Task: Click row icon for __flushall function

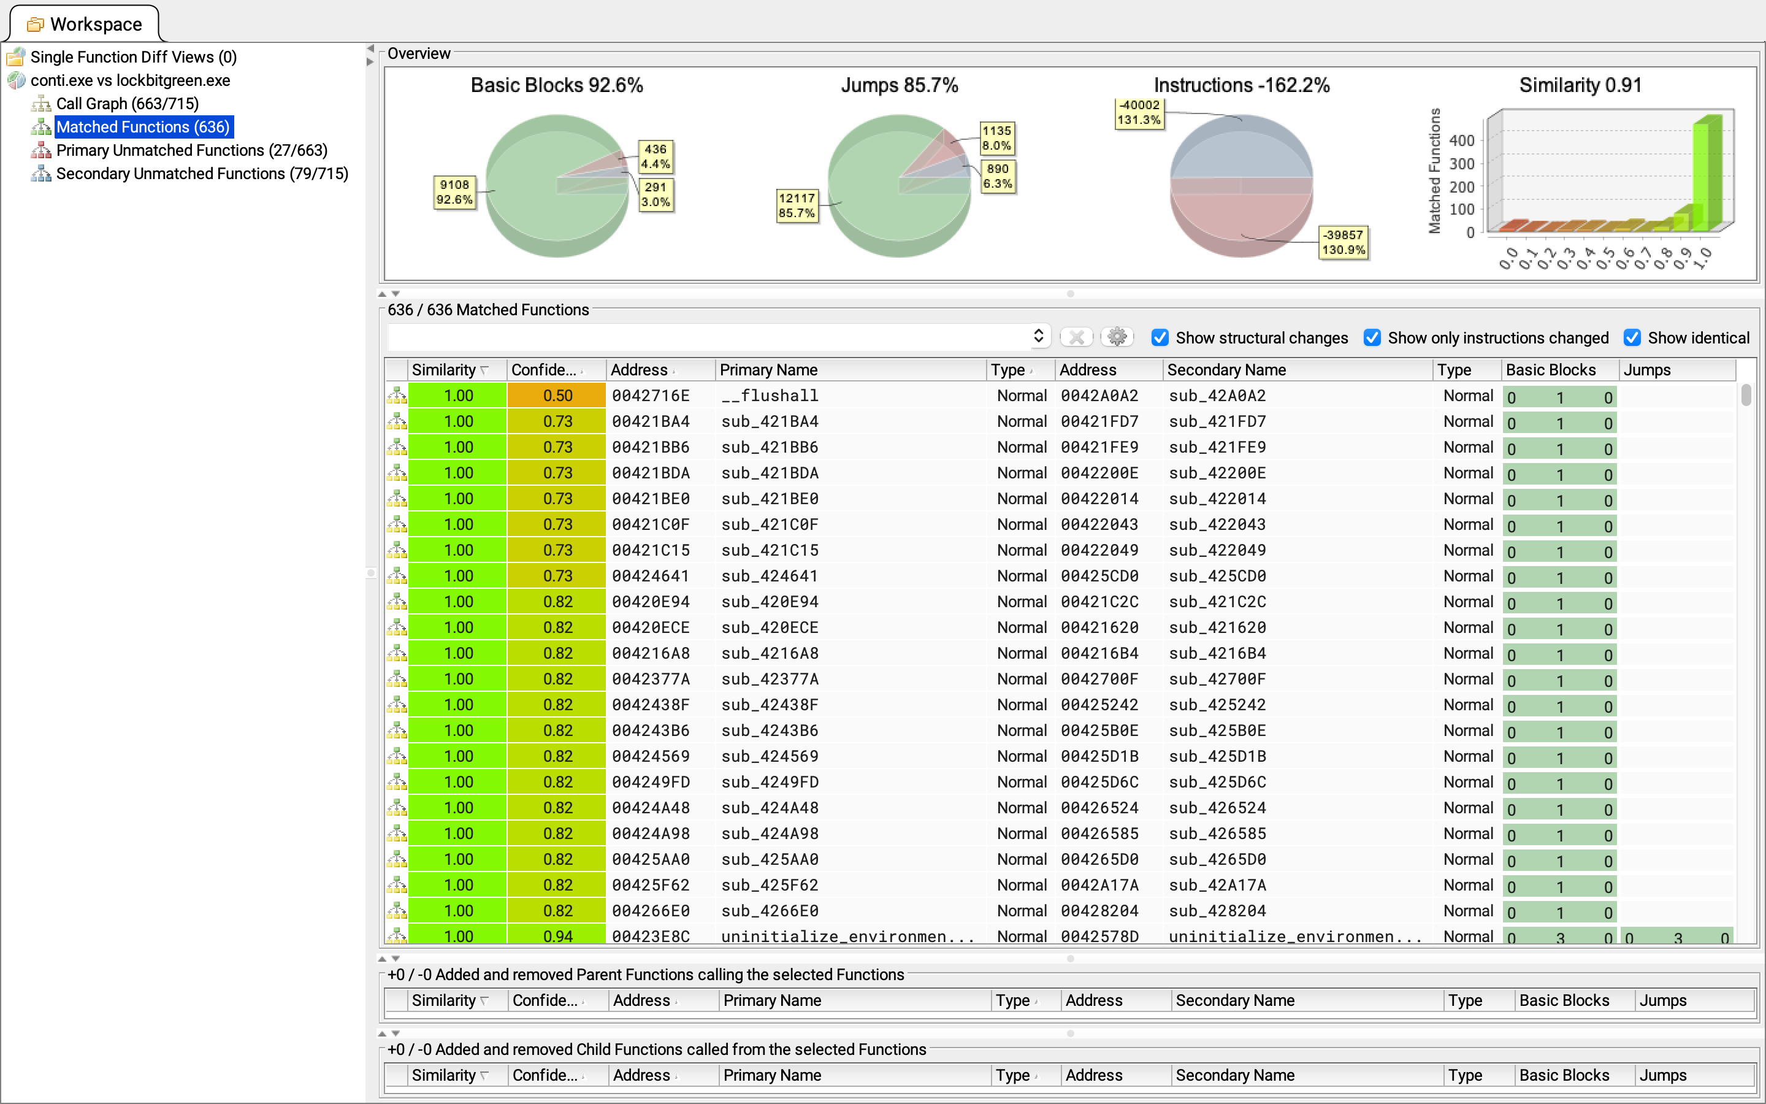Action: pyautogui.click(x=397, y=396)
